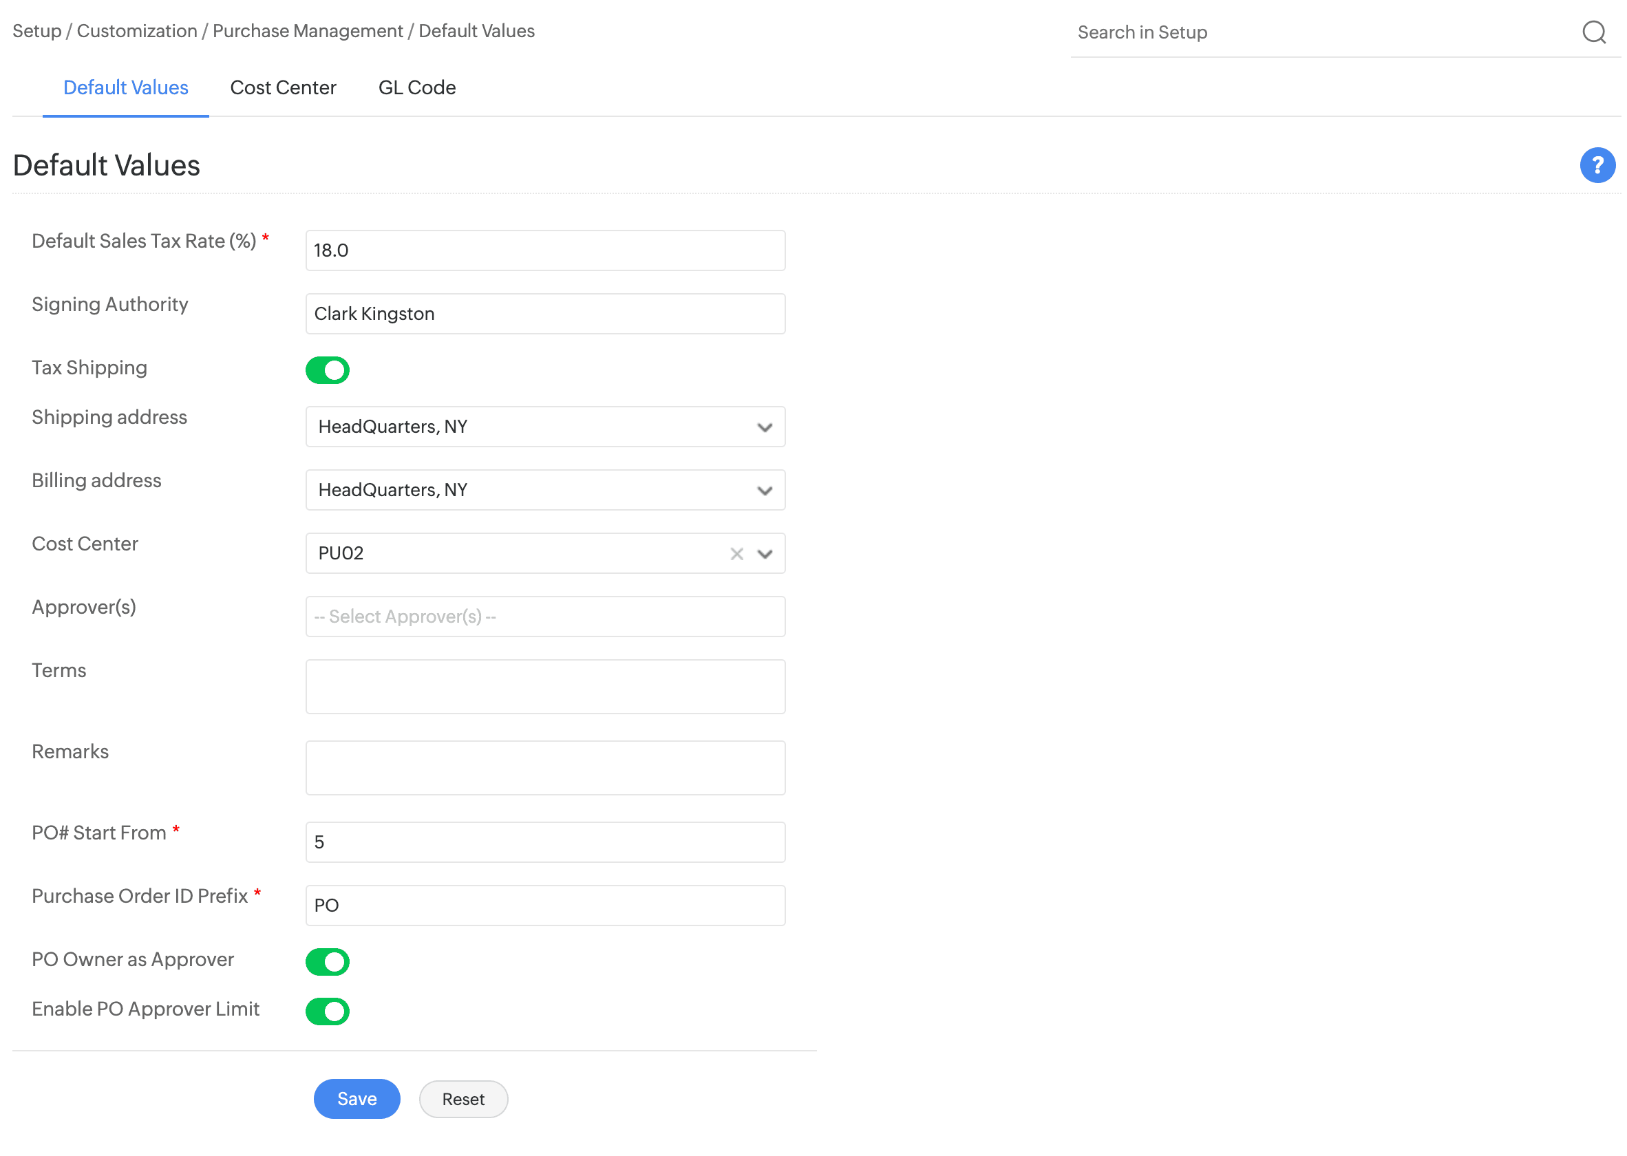Click the Signing Authority text field
Screen dimensions: 1627x1156
click(544, 314)
